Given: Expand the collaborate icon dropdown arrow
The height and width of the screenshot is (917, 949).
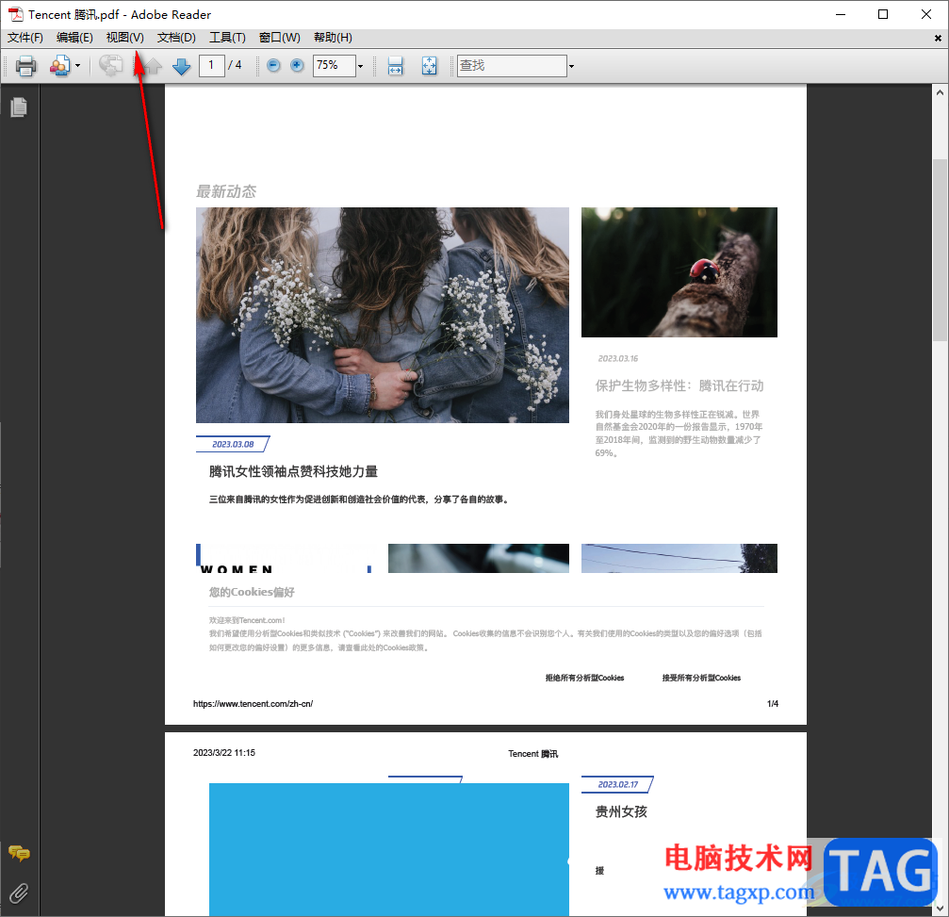Looking at the screenshot, I should pos(77,65).
